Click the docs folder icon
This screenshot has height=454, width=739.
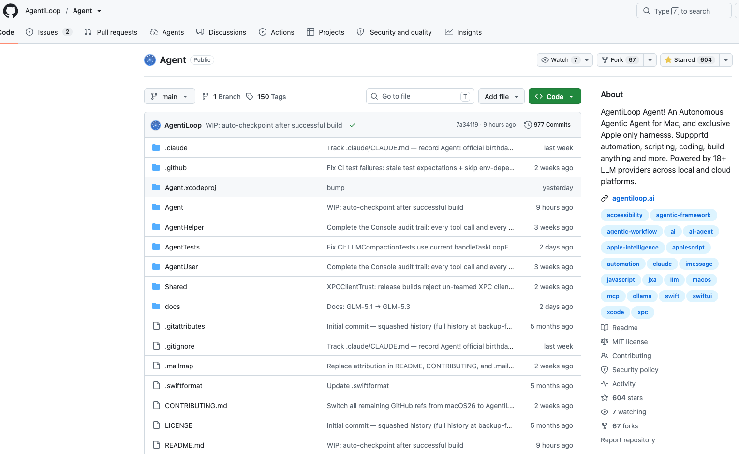pos(156,307)
